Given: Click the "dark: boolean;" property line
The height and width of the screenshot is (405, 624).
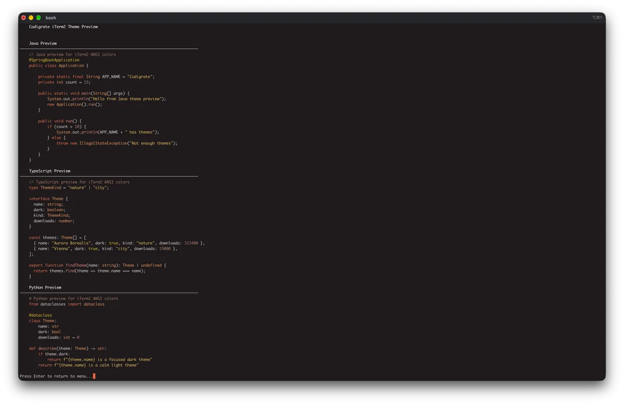Looking at the screenshot, I should click(49, 210).
